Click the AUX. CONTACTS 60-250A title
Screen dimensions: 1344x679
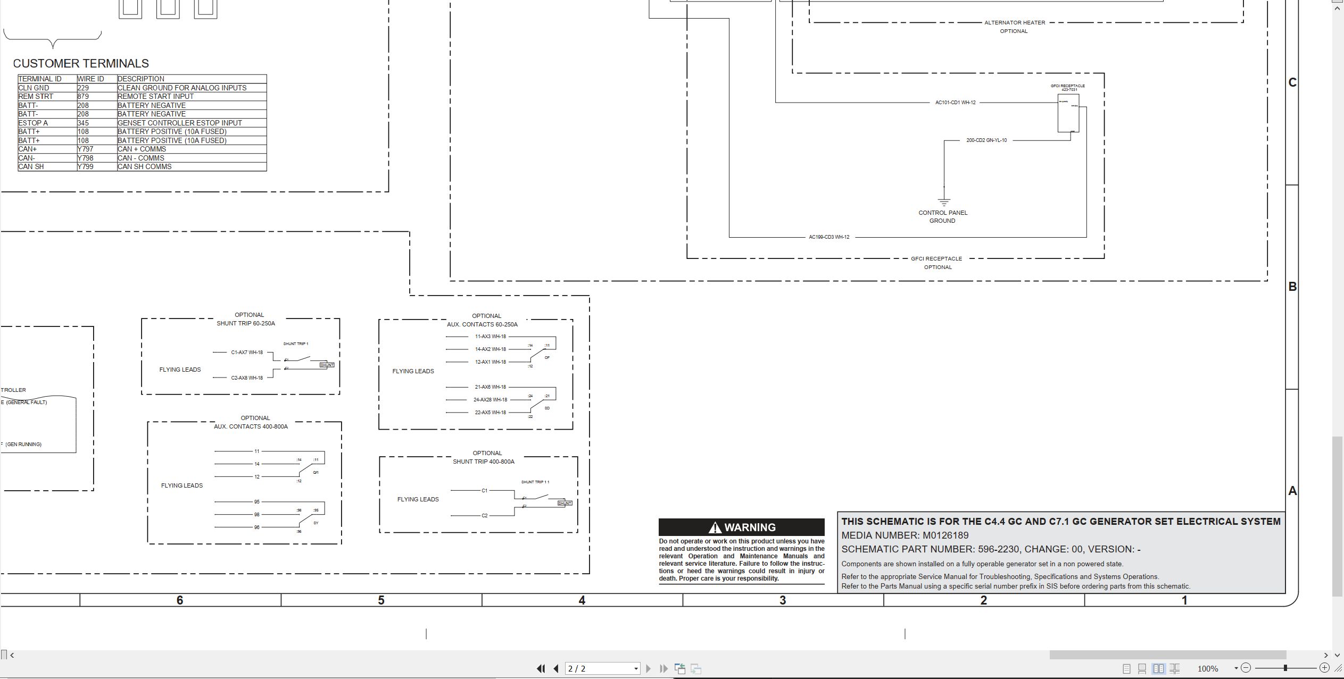point(482,324)
